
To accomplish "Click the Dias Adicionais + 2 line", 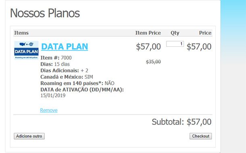I will click(65, 71).
